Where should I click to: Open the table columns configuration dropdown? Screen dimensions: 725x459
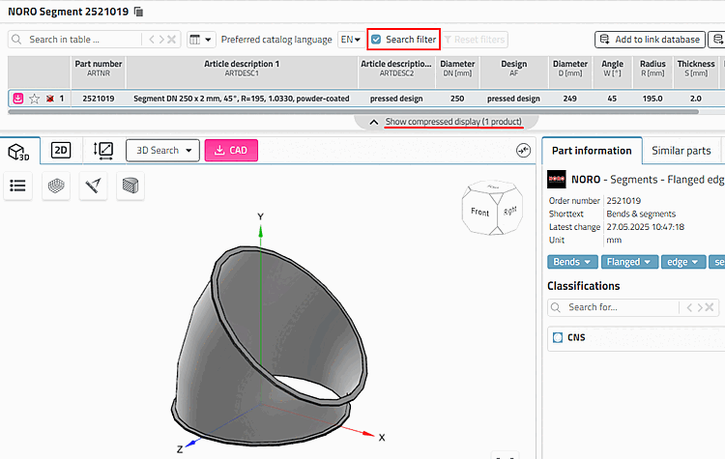click(201, 40)
